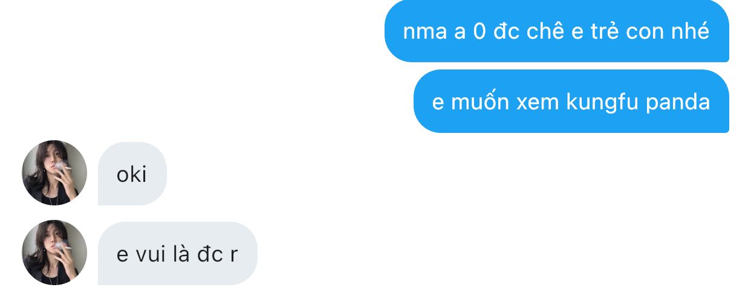Select the "nma a 0 đc chê e trẻ con nhé" bubble

[556, 31]
